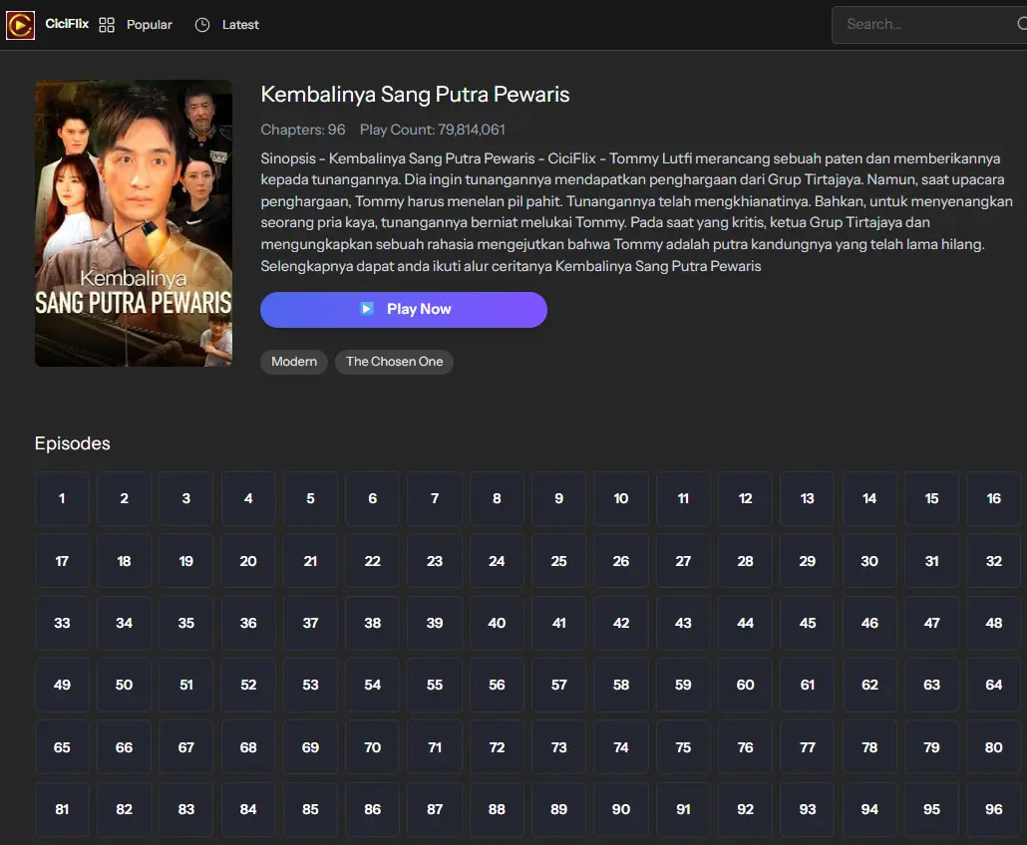Image resolution: width=1027 pixels, height=845 pixels.
Task: Click the series title heading
Action: click(x=415, y=95)
